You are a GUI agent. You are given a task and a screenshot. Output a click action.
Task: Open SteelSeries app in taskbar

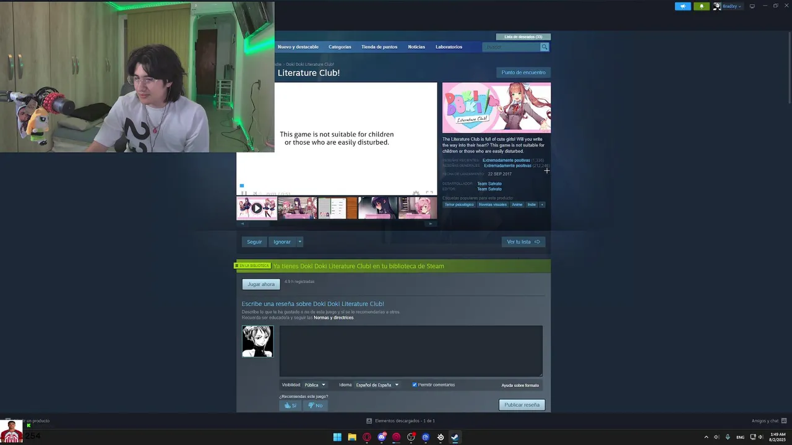[440, 437]
